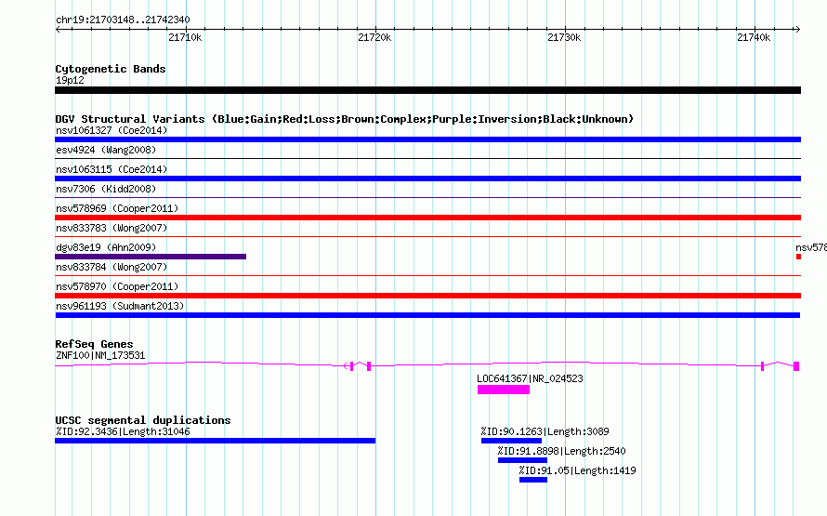Click the 21740k ruler tick label
The image size is (827, 516).
pos(754,37)
